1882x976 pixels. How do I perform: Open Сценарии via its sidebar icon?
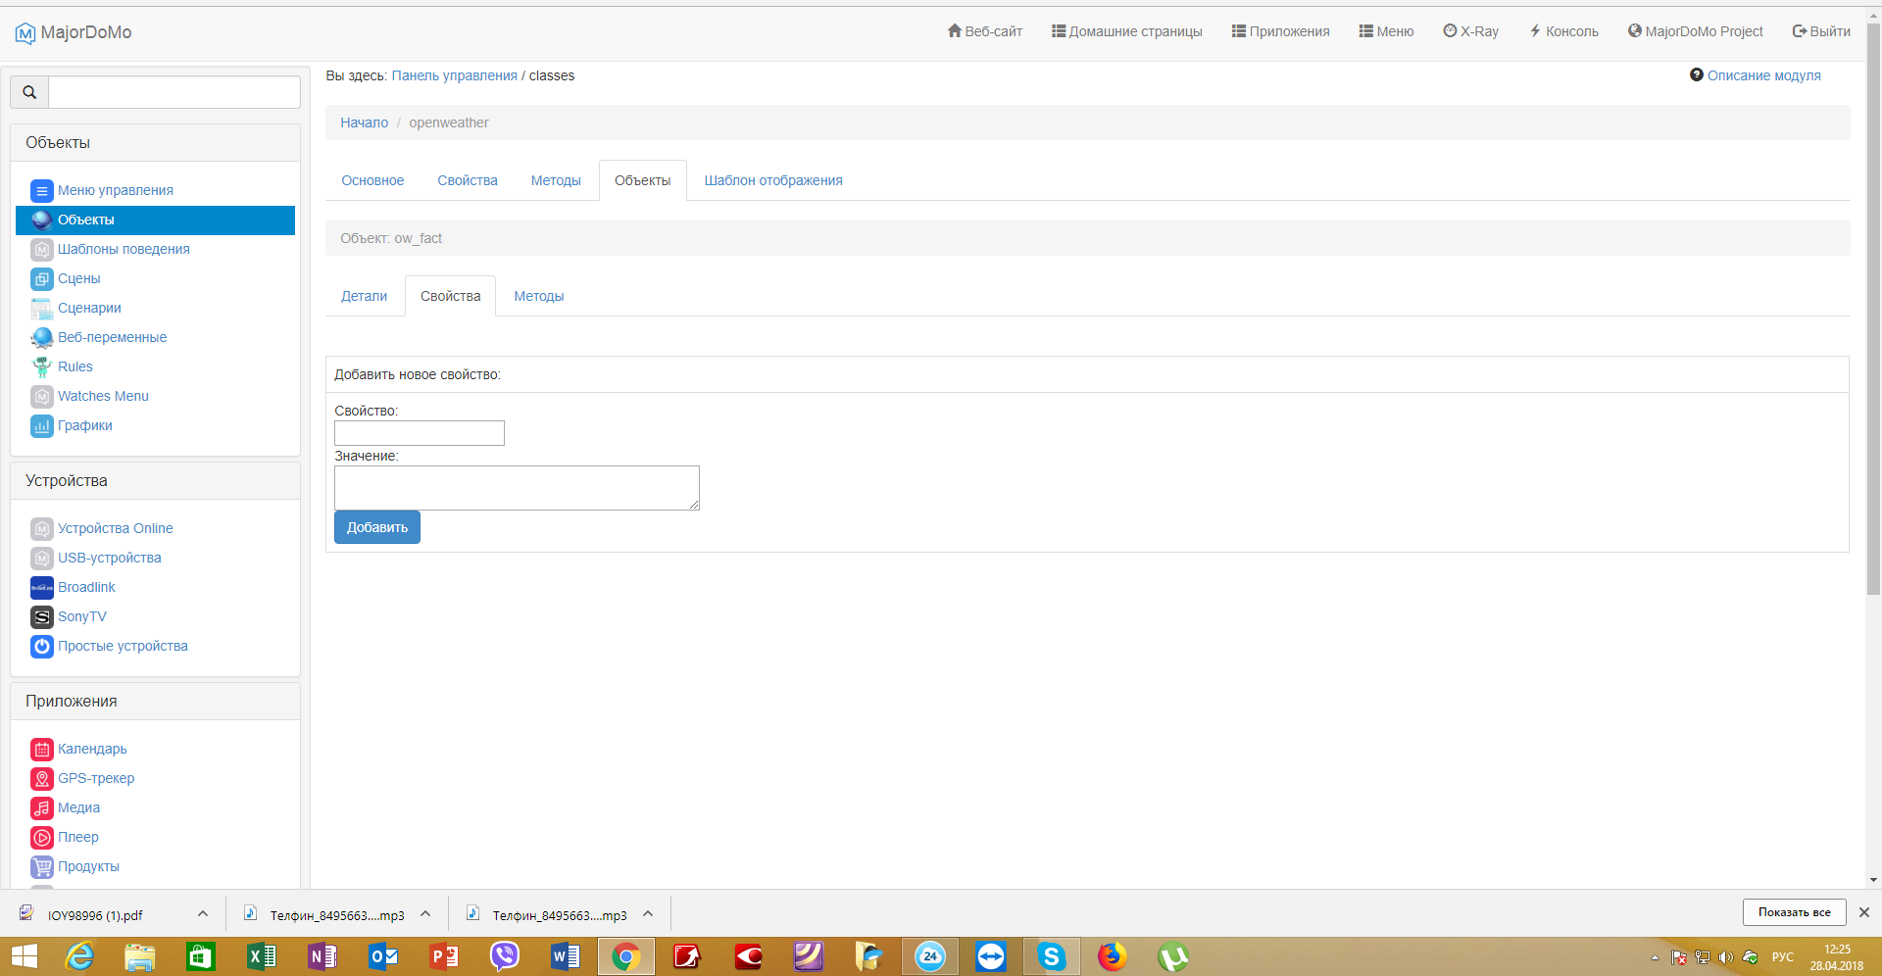(x=41, y=309)
